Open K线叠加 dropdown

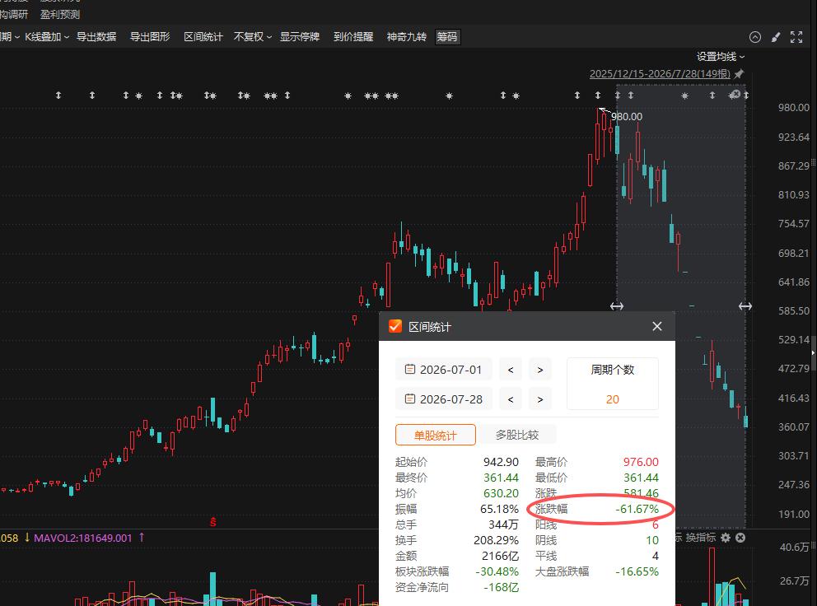[47, 37]
